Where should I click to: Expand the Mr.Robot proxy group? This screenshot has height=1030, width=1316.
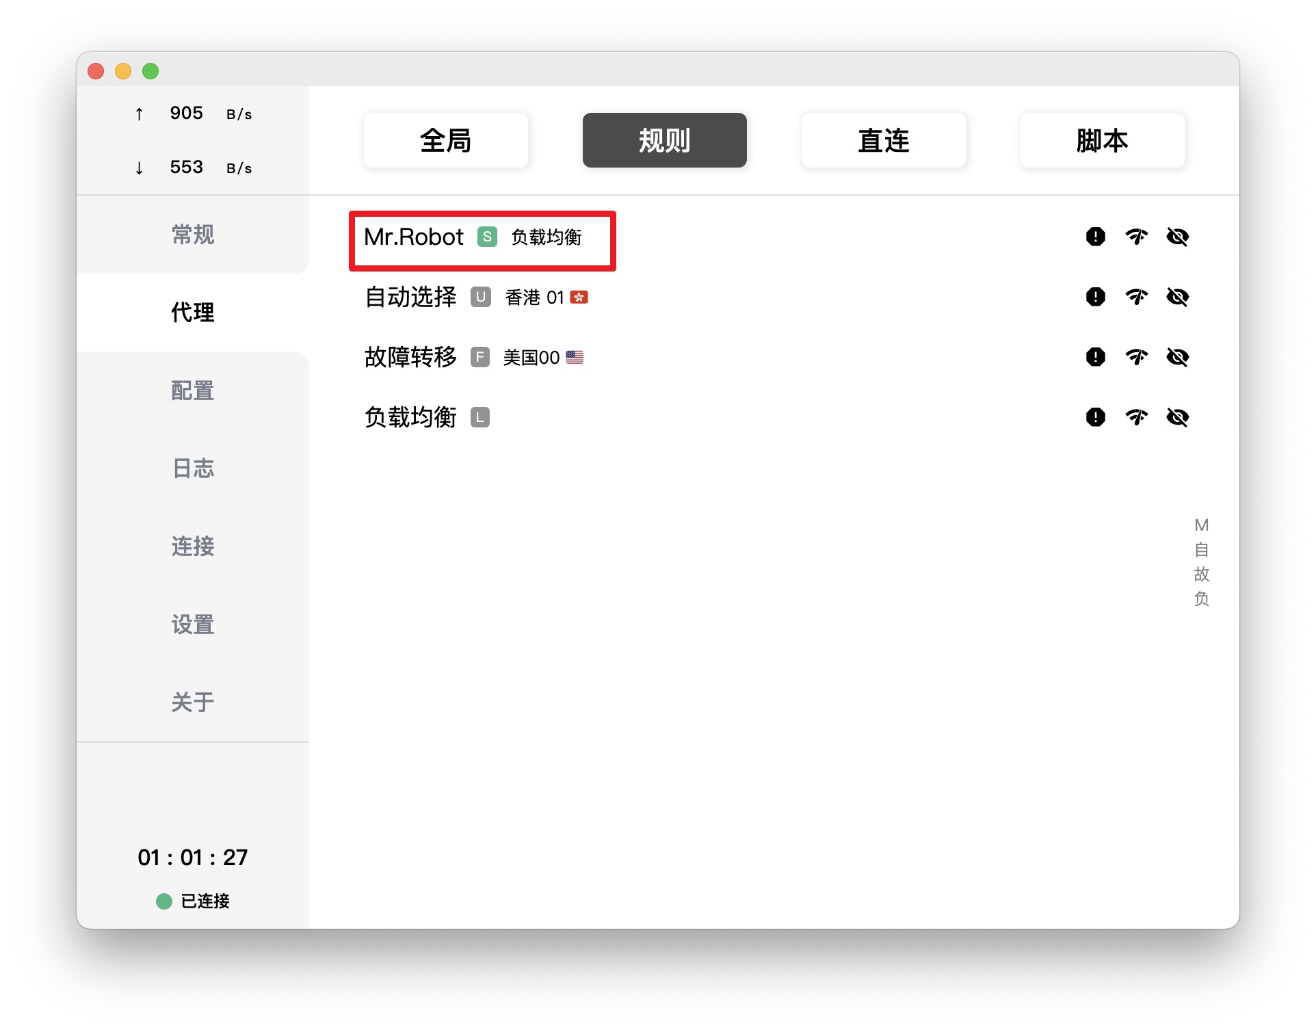pos(414,237)
